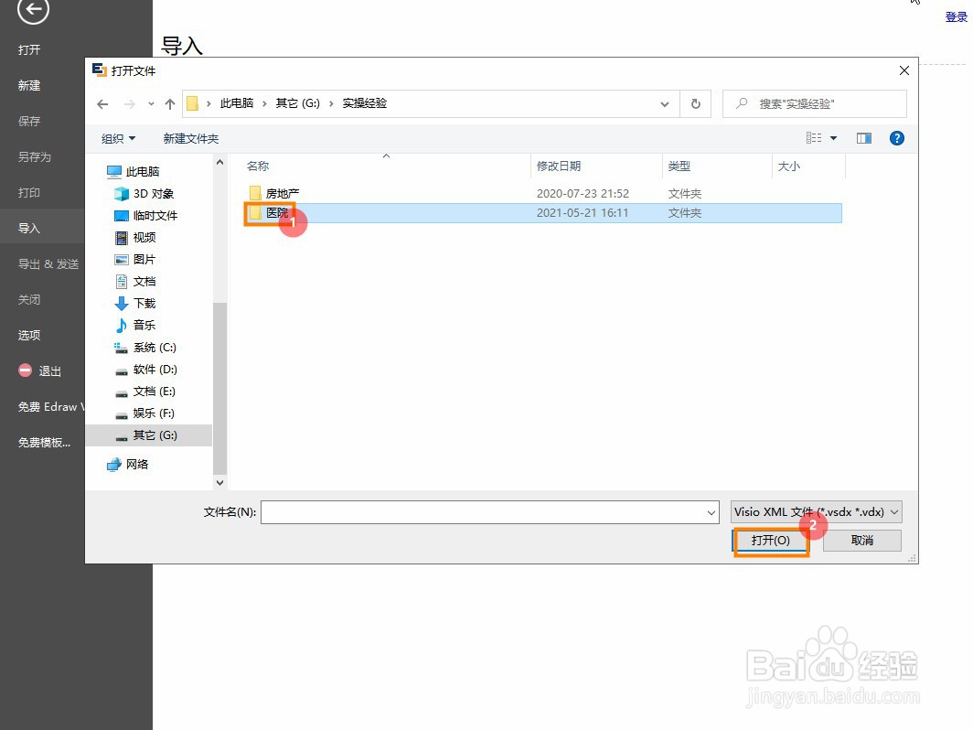Toggle sort order on the 名称 column header

(257, 166)
